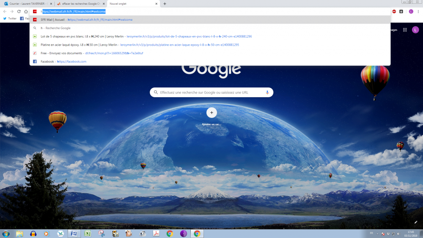Open the Chrome profile avatar in toolbar
This screenshot has height=238, width=423.
click(411, 11)
